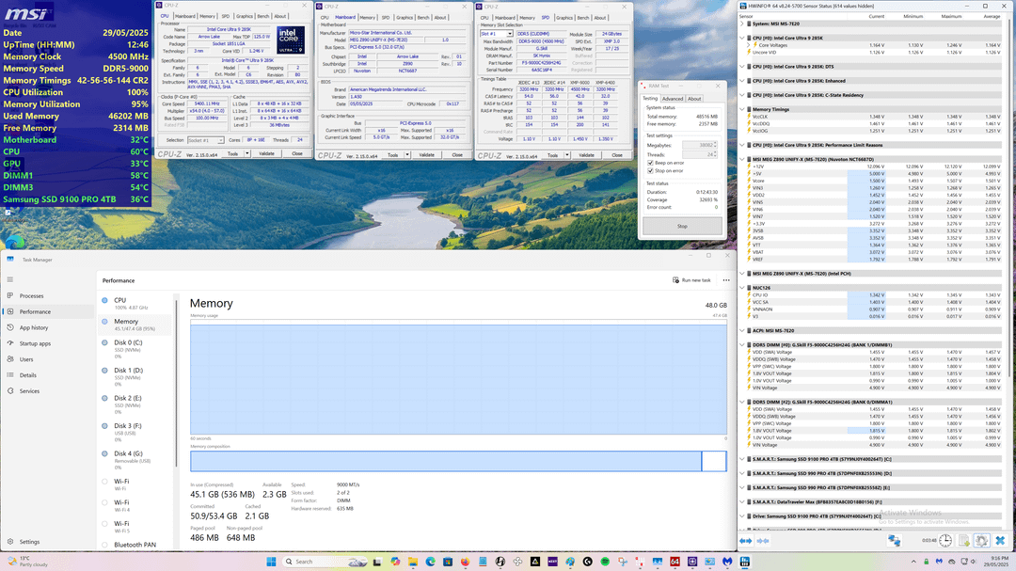Viewport: 1016px width, 571px height.
Task: Collapse System: MSI MS-7E20 group in HWiNFO
Action: click(x=742, y=24)
